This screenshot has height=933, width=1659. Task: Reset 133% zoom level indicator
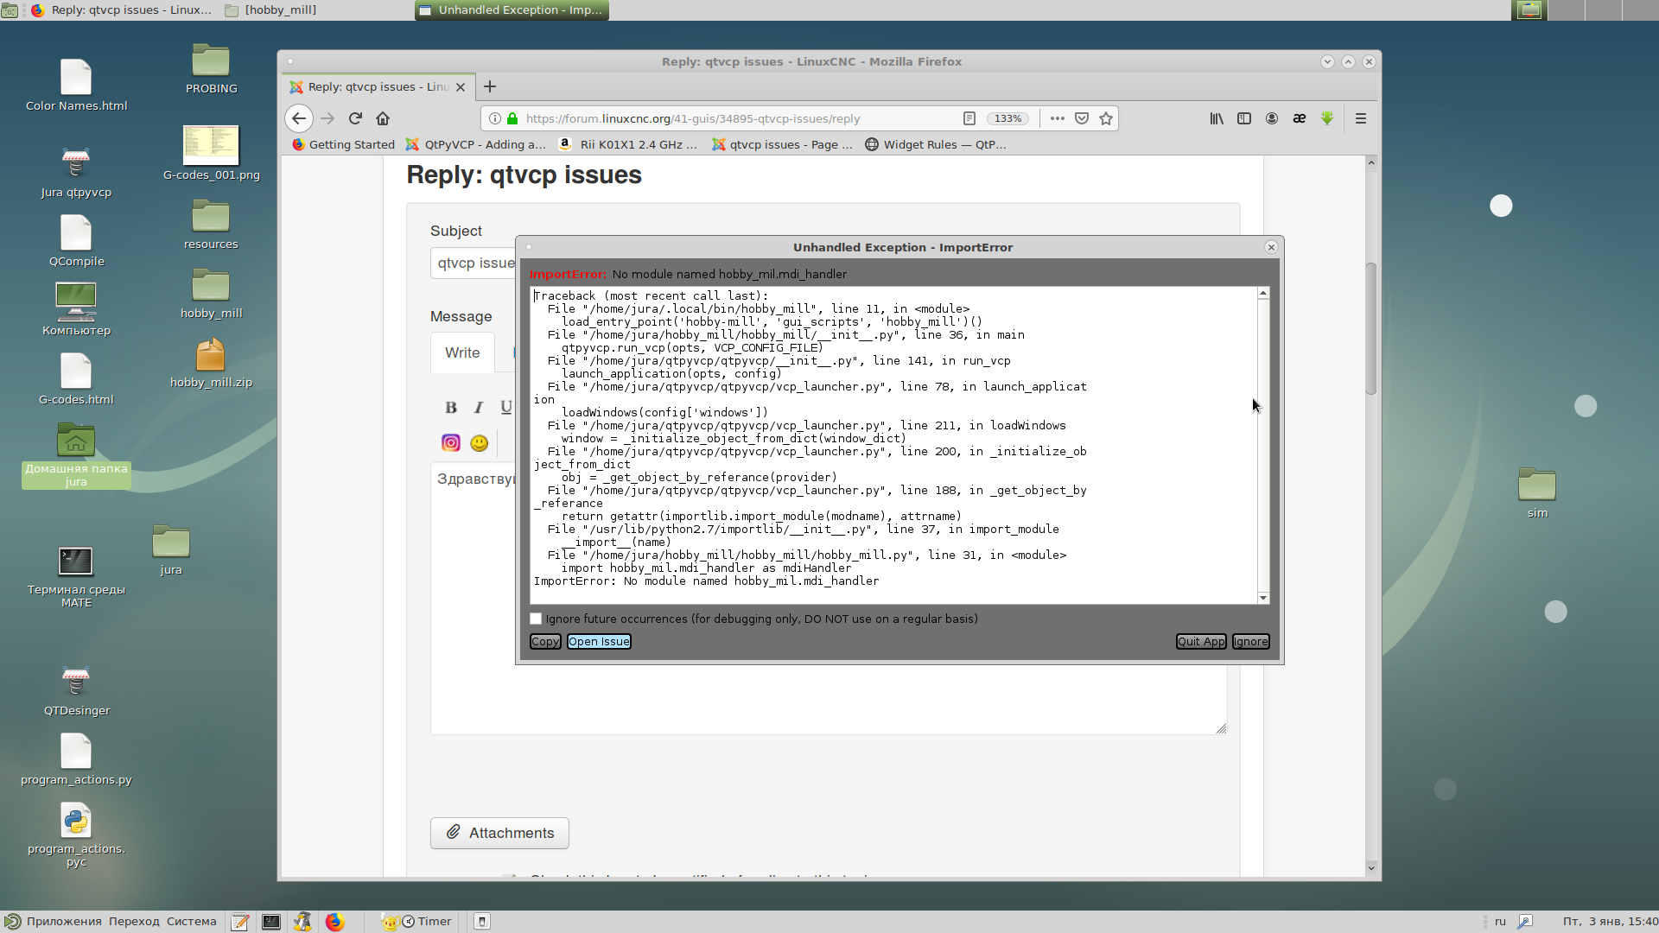pos(1007,118)
